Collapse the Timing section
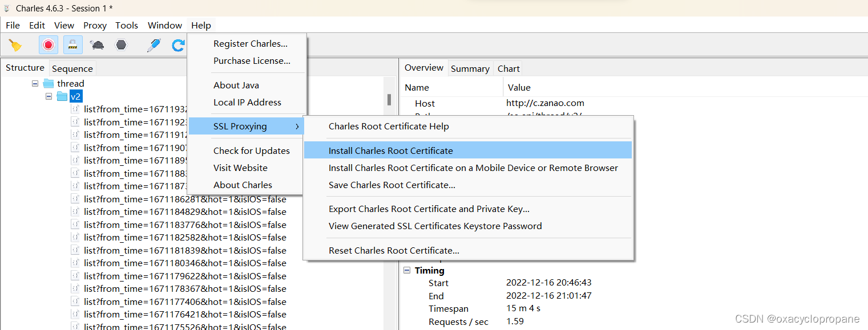868x330 pixels. [407, 270]
